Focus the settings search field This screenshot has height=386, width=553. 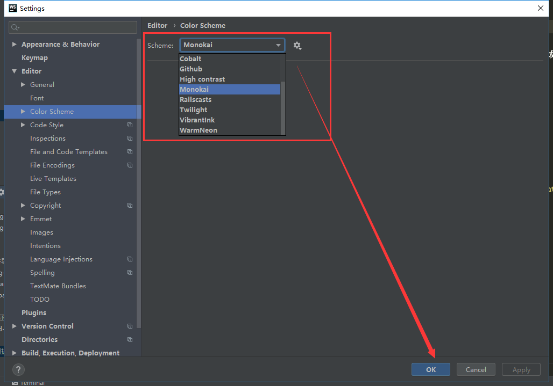click(x=73, y=27)
